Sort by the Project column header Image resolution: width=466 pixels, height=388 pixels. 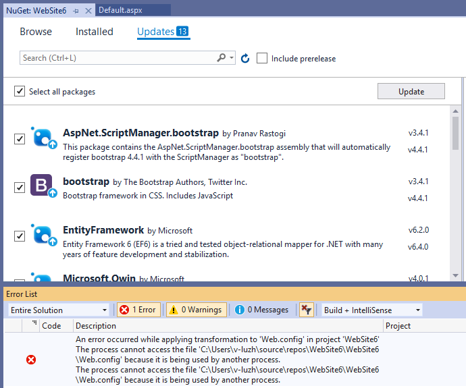[424, 326]
